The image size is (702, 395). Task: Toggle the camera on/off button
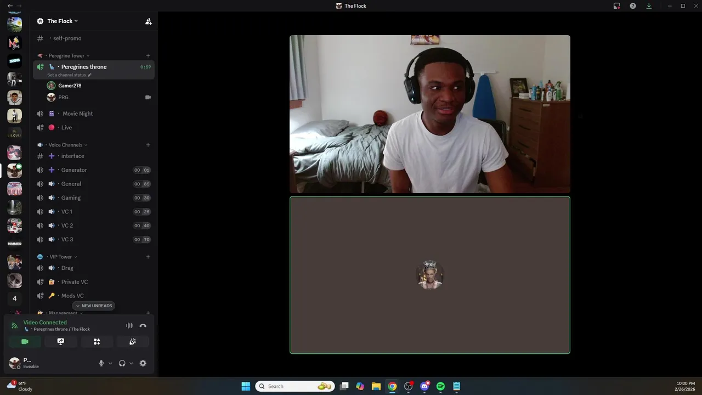point(25,341)
